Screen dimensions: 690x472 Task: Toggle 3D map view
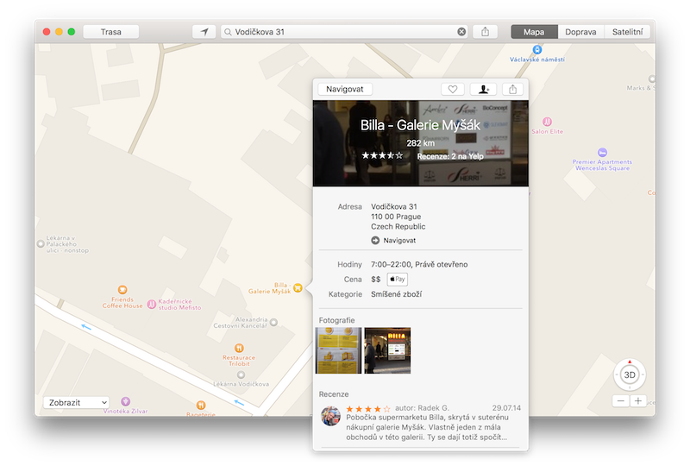click(630, 375)
